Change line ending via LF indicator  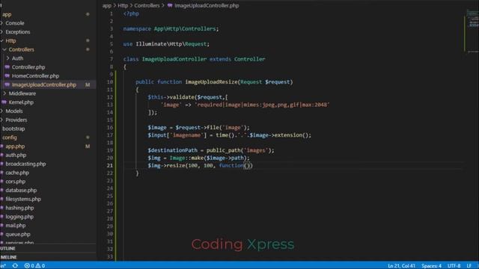click(469, 266)
